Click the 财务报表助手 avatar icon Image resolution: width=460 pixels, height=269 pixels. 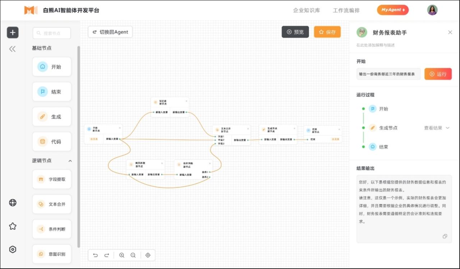click(362, 32)
